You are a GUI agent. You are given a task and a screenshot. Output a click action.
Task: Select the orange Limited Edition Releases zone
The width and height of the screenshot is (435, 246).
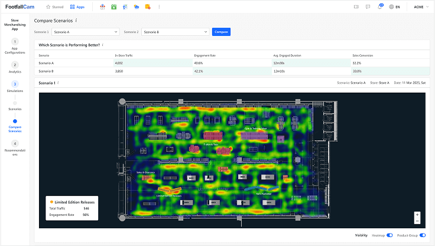pyautogui.click(x=170, y=190)
